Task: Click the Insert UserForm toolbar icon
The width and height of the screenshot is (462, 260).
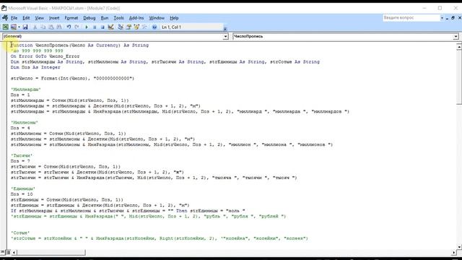Action: (13, 27)
